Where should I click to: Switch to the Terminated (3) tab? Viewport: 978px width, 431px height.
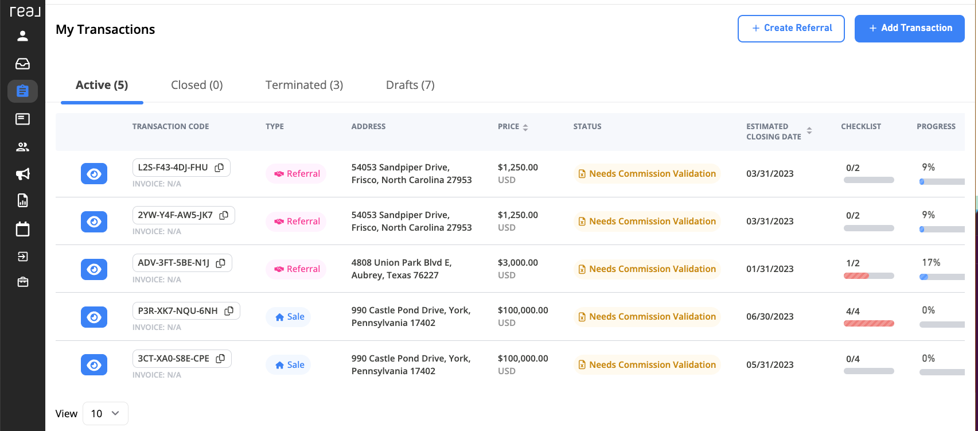tap(304, 85)
